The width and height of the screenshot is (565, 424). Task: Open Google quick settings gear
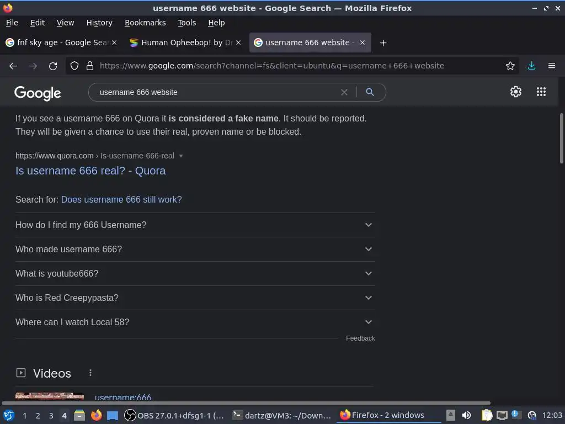(x=516, y=92)
